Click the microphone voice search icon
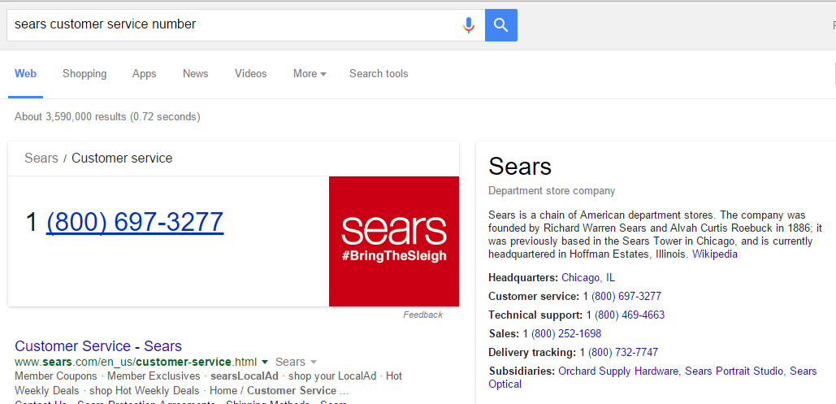 (x=468, y=25)
